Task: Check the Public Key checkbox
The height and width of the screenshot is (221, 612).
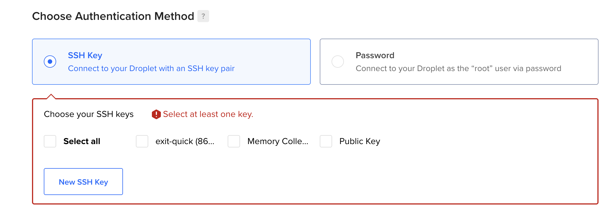Action: [x=326, y=141]
